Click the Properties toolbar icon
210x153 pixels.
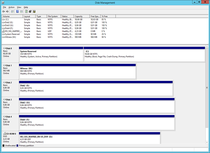click(x=30, y=12)
